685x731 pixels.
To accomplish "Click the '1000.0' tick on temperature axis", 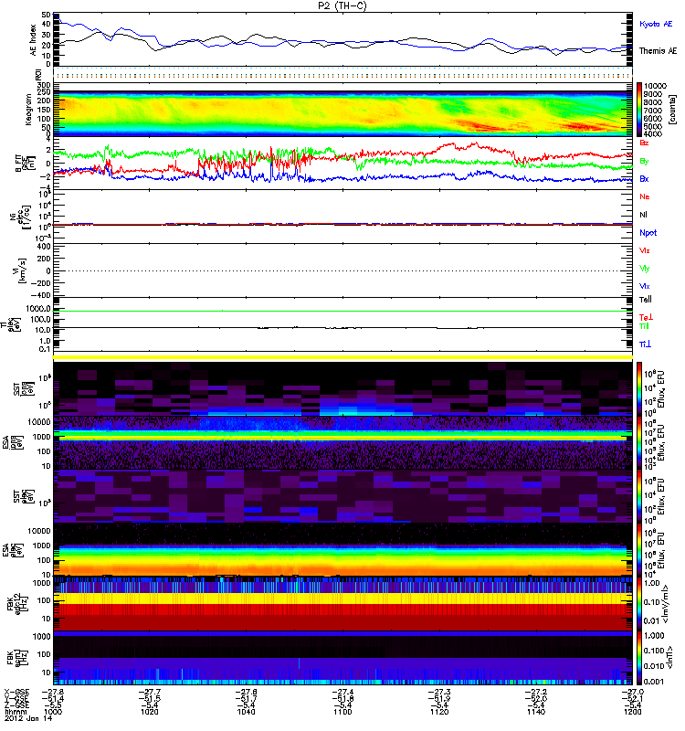I will [38, 309].
